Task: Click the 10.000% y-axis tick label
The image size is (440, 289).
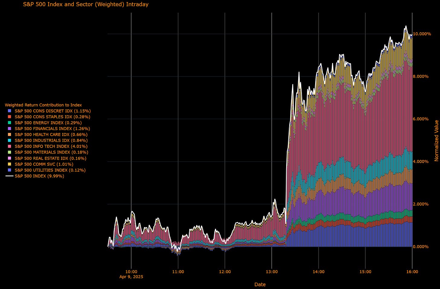Action: point(422,34)
